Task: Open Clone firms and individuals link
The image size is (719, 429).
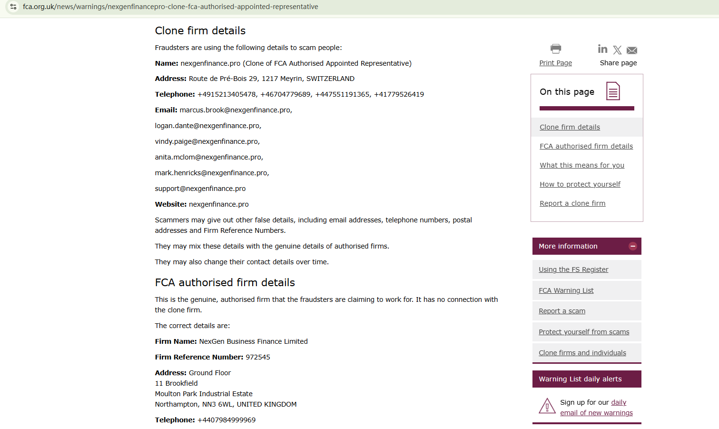Action: (x=582, y=353)
